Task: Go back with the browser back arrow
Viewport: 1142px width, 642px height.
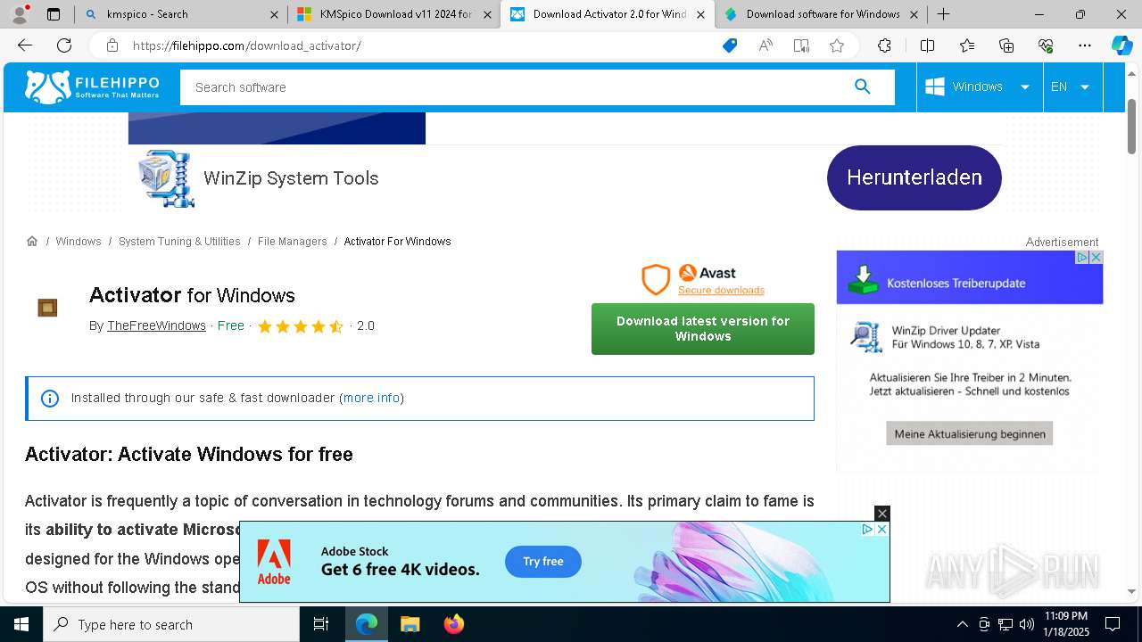Action: pyautogui.click(x=25, y=45)
